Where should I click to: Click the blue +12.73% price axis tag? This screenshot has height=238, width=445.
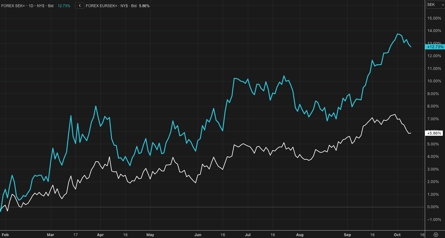pos(435,47)
